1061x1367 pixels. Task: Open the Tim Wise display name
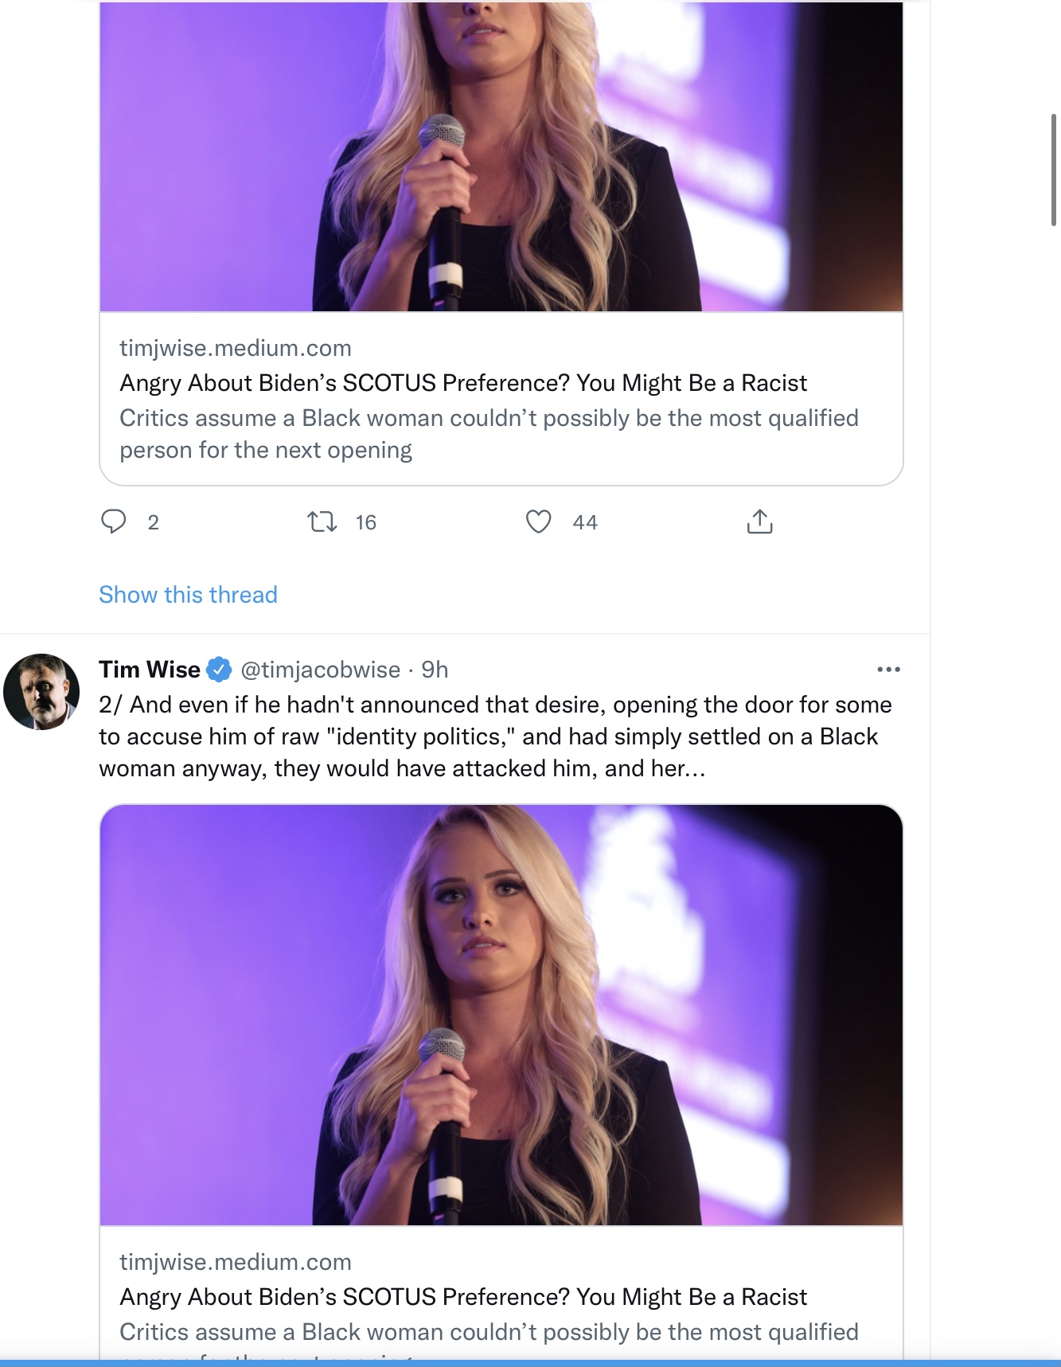150,670
